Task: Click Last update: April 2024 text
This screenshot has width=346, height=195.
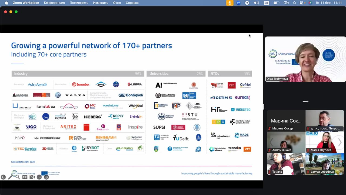Action: [x=23, y=162]
